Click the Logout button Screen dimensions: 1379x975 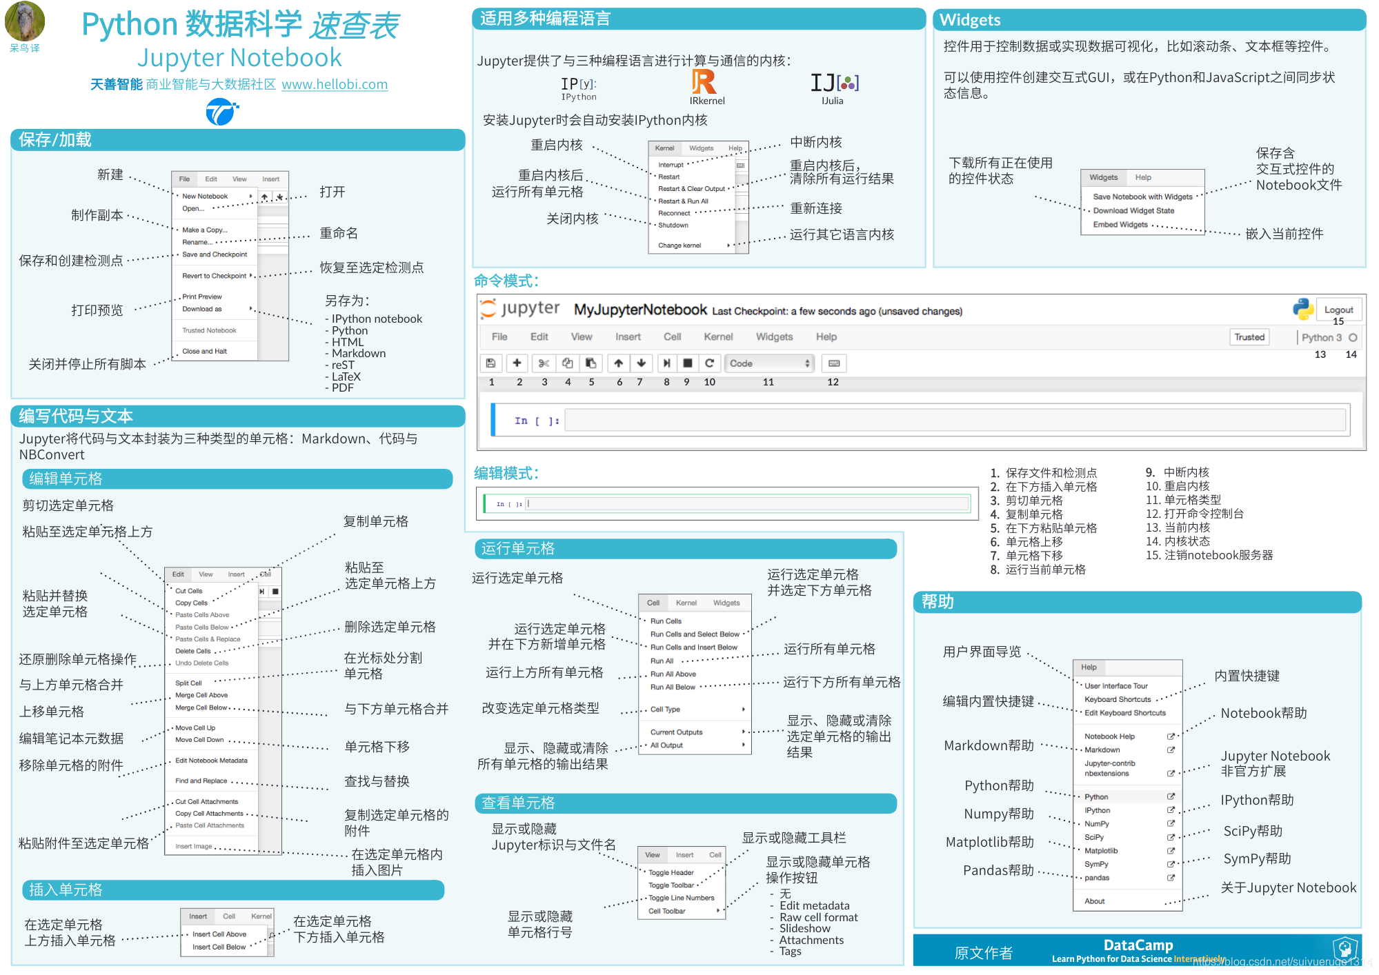pos(1338,309)
